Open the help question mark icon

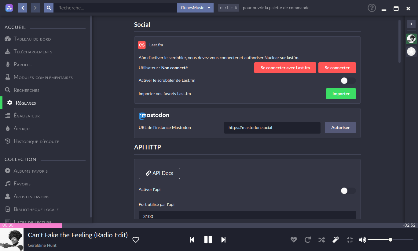(372, 8)
